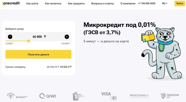The height and width of the screenshot is (102, 186).
Task: Open Вопросы и ответы section
Action: (103, 3)
